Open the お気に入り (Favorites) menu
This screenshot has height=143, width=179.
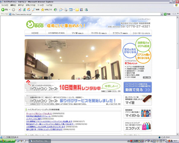coord(30,5)
